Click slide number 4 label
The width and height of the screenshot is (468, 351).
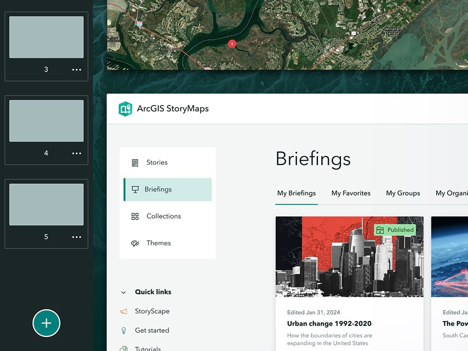point(46,153)
